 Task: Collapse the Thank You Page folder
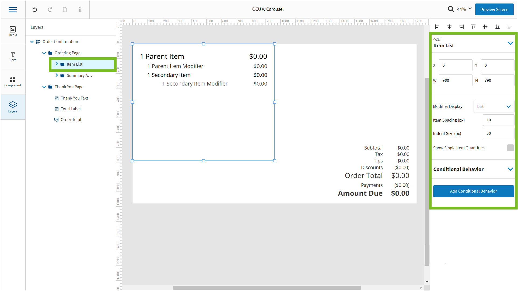[44, 87]
